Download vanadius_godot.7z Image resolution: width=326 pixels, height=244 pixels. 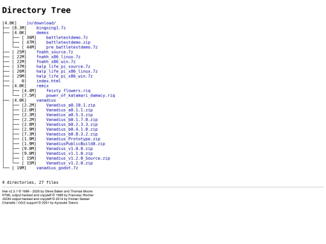57,168
